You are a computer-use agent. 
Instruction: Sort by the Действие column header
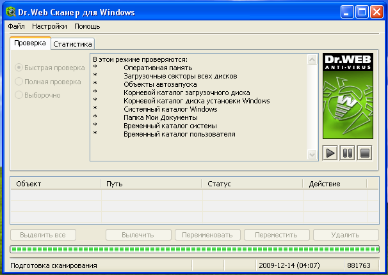335,184
